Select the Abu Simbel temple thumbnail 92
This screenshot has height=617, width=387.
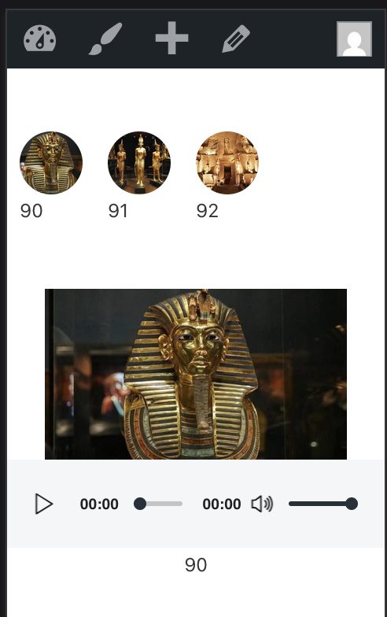point(227,162)
